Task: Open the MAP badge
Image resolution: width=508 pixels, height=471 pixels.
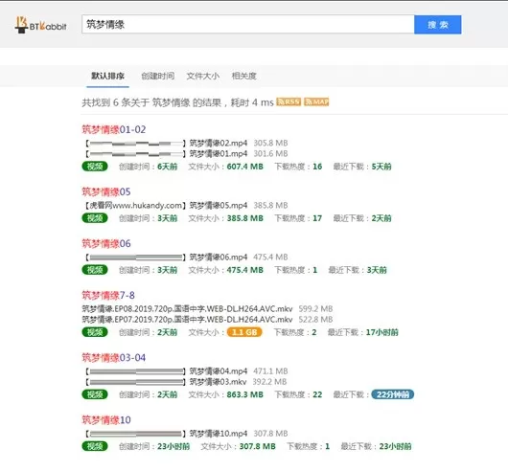Action: click(316, 101)
